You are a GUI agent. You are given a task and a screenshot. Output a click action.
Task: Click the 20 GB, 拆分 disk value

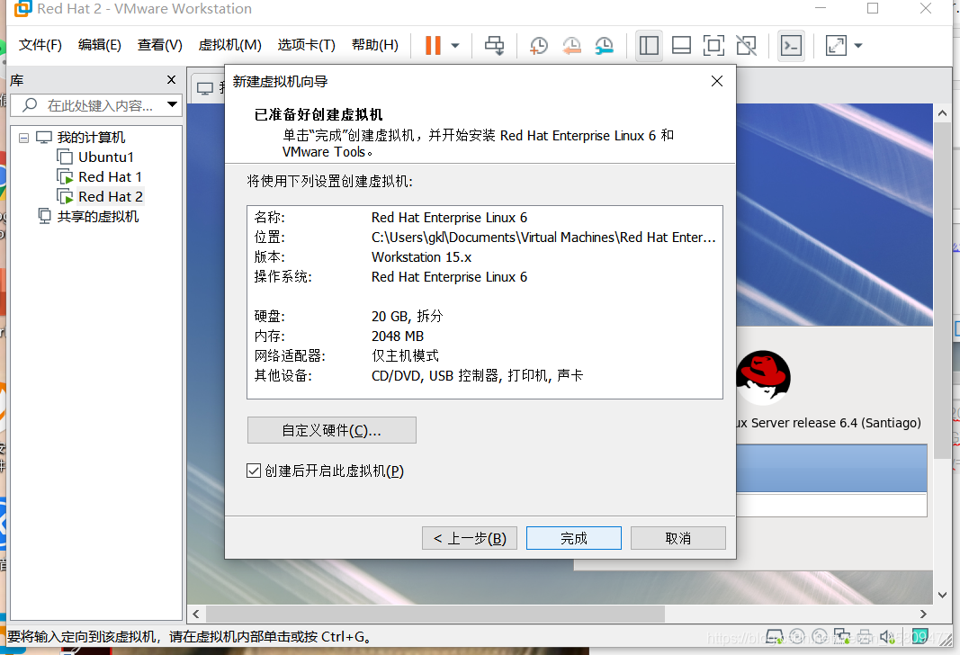pos(407,317)
